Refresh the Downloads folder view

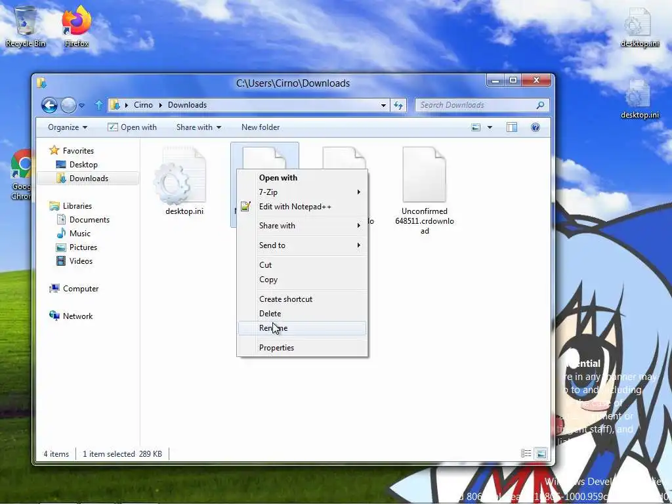pyautogui.click(x=398, y=105)
